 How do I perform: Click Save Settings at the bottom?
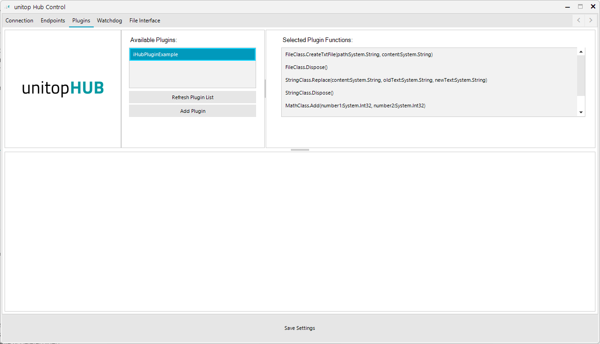[300, 328]
